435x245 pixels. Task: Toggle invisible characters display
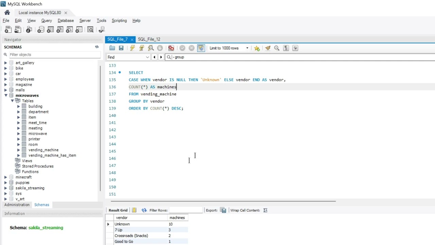(286, 48)
